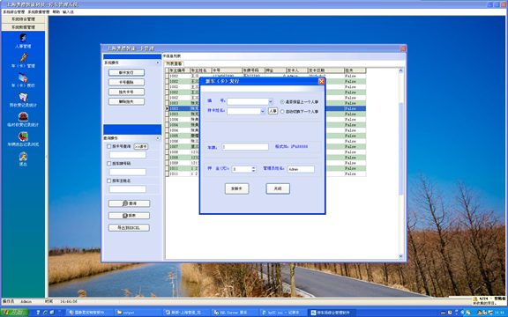Screen dimensions: 508x317
Task: Open 临时收费记录统计 red car icon
Action: coord(23,116)
